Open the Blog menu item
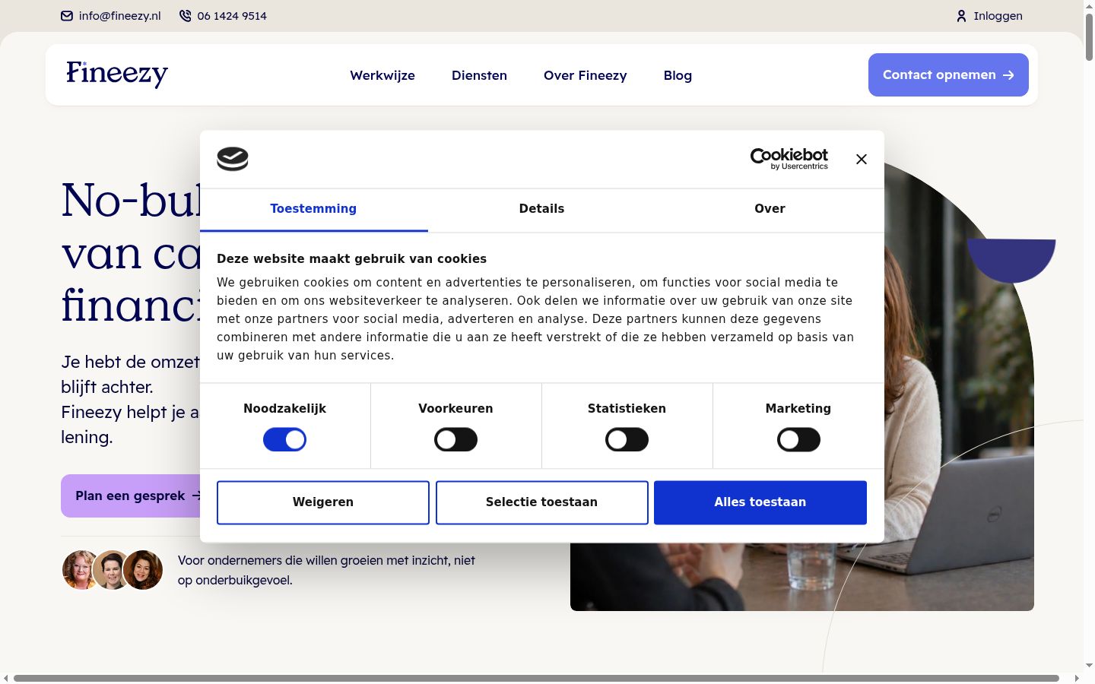Viewport: 1095px width, 684px height. pyautogui.click(x=678, y=75)
